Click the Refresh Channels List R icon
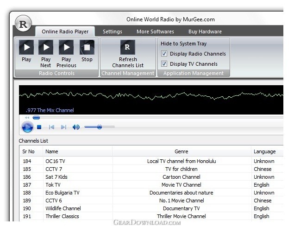The width and height of the screenshot is (294, 226). click(x=128, y=47)
